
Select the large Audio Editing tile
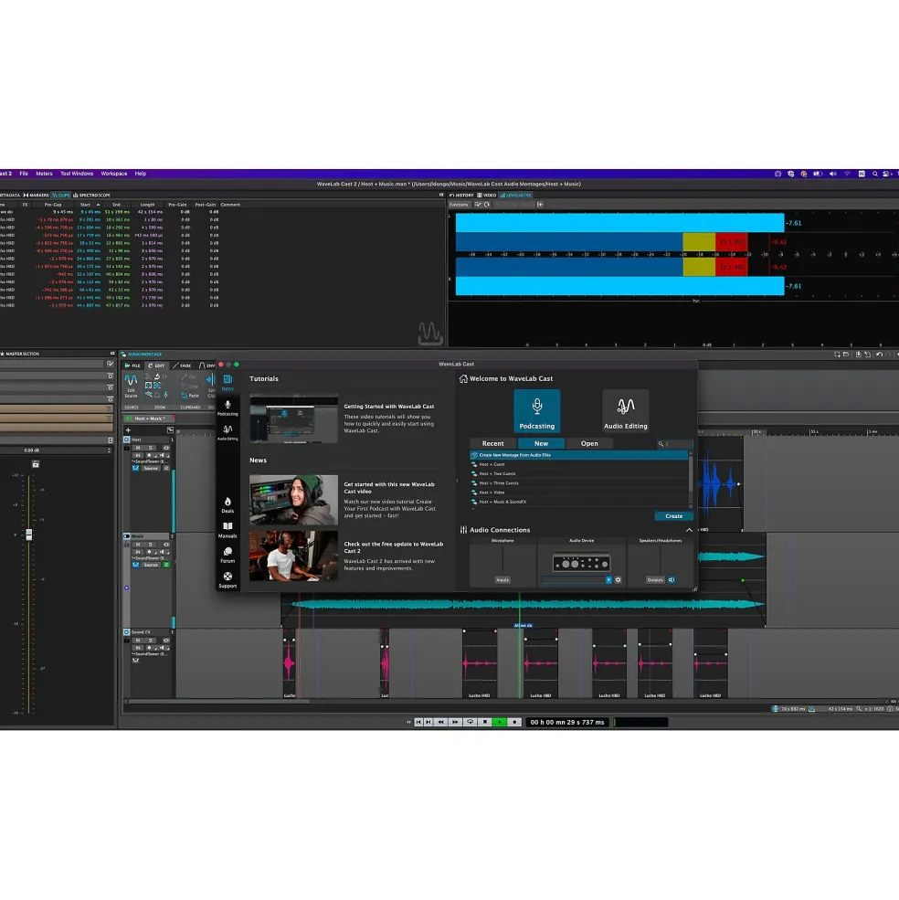(625, 411)
